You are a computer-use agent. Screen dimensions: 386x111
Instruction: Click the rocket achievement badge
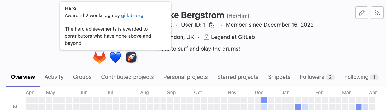131,57
